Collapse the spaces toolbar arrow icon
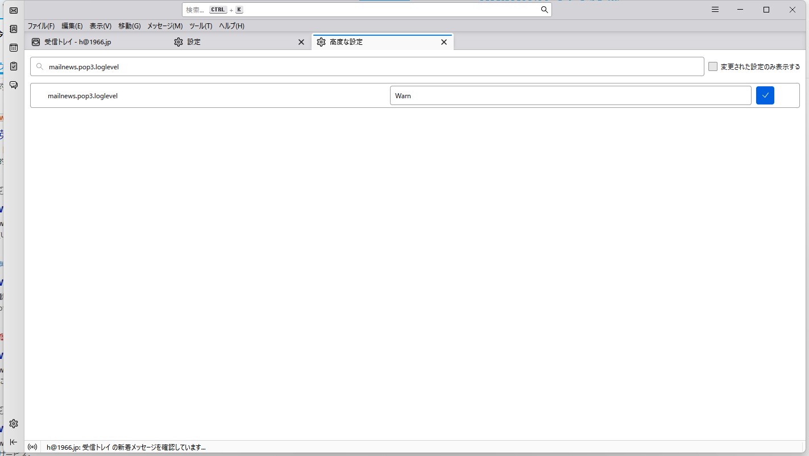Screen dimensions: 809x456 click(14, 442)
